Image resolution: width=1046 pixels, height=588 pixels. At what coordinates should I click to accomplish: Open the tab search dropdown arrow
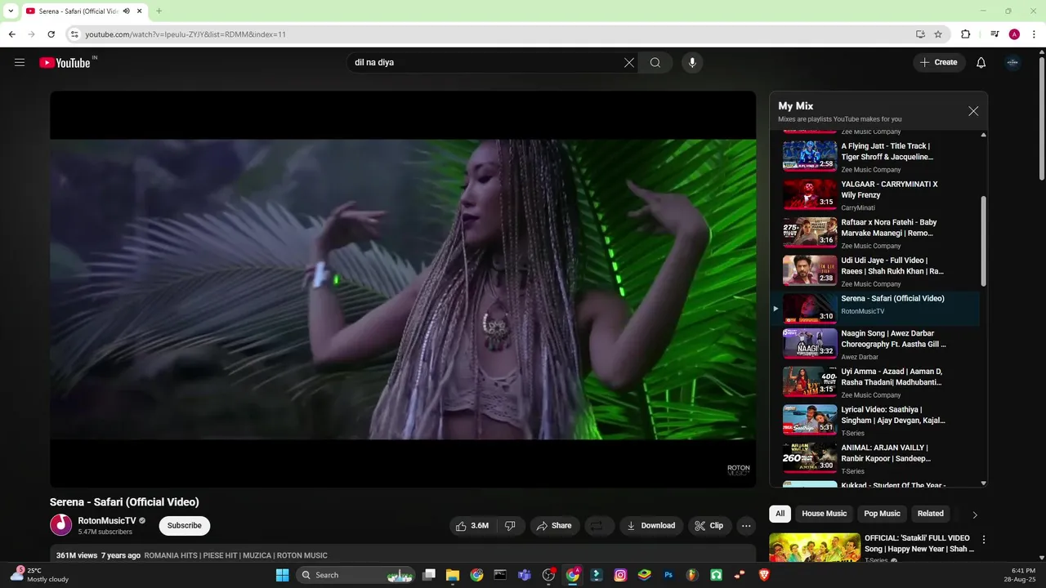coord(11,11)
